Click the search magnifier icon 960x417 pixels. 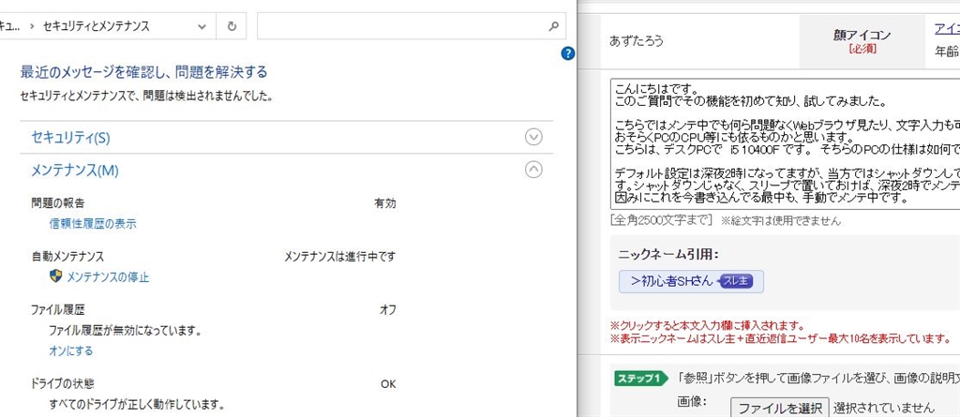coord(555,26)
